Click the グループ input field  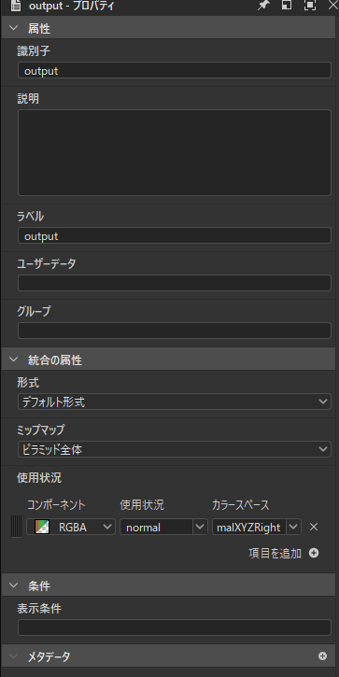[x=175, y=331]
